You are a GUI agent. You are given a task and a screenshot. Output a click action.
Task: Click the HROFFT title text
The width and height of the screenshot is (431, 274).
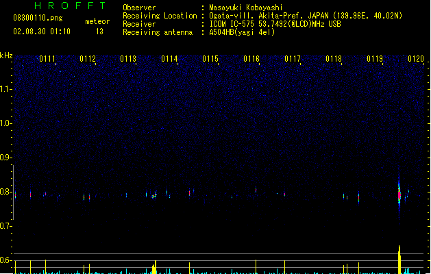click(x=70, y=5)
